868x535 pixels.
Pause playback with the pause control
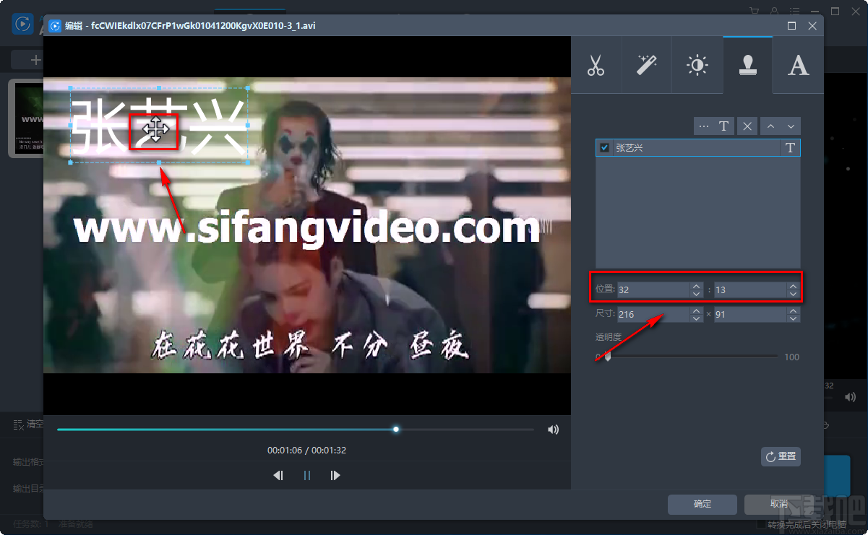[306, 475]
